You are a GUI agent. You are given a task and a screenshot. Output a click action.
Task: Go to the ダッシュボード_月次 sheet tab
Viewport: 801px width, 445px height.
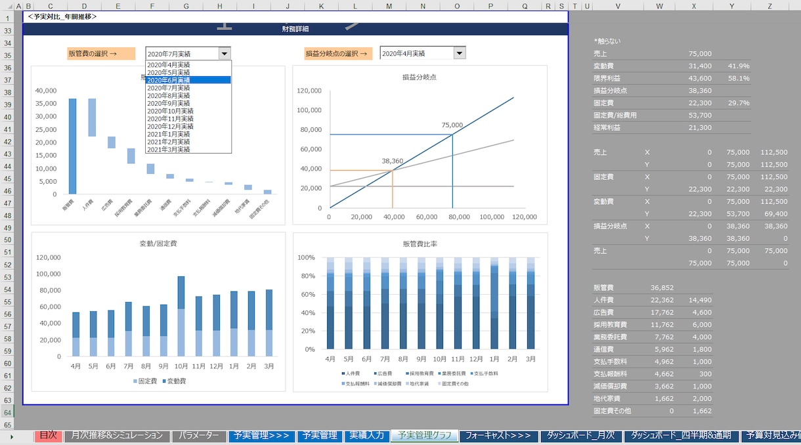click(580, 436)
